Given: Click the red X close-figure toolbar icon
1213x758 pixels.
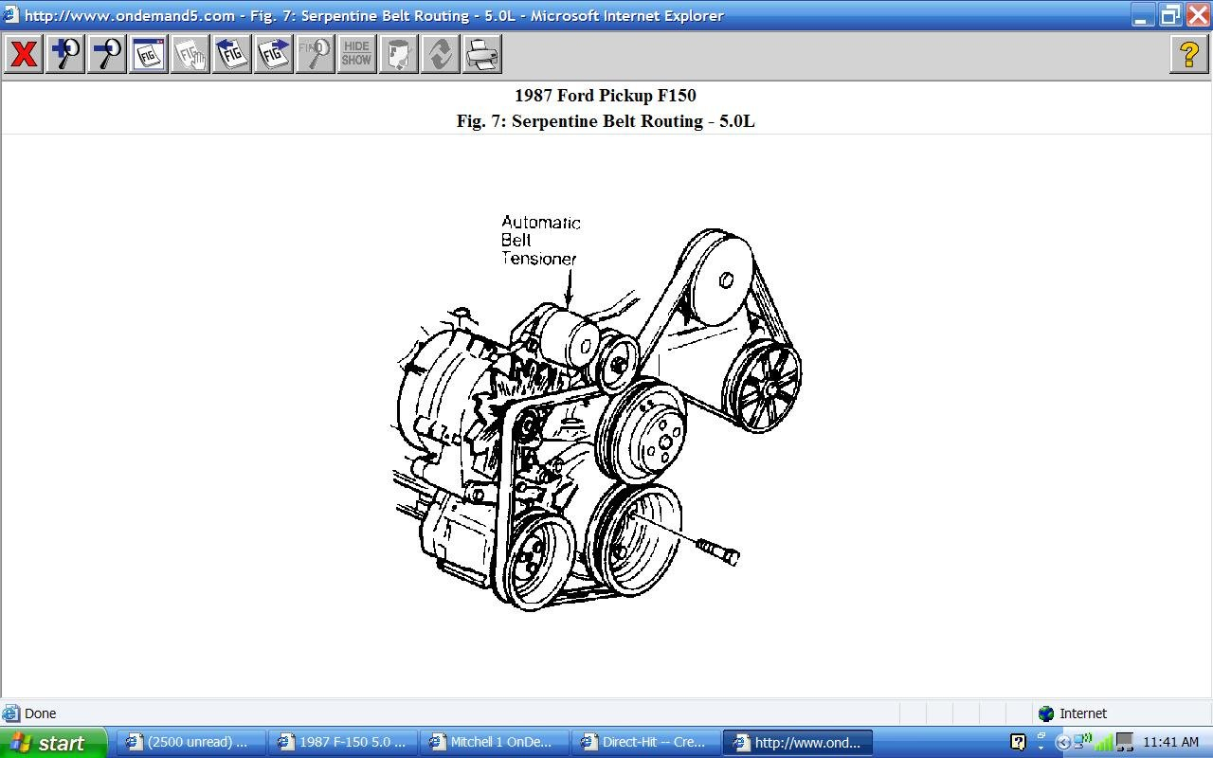Looking at the screenshot, I should pos(24,54).
